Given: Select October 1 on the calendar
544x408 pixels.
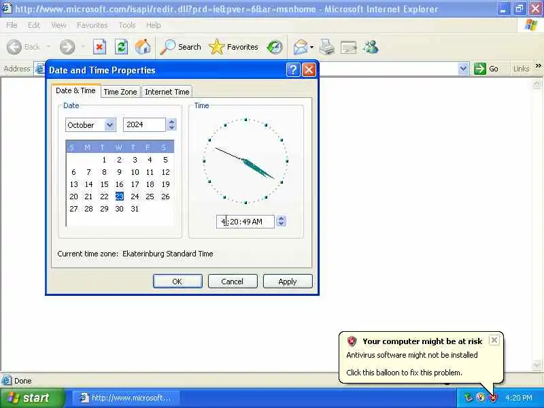Looking at the screenshot, I should click(x=104, y=160).
